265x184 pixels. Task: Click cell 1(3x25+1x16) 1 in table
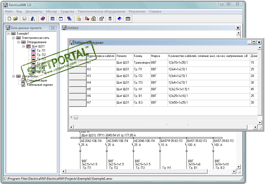pyautogui.click(x=209, y=97)
